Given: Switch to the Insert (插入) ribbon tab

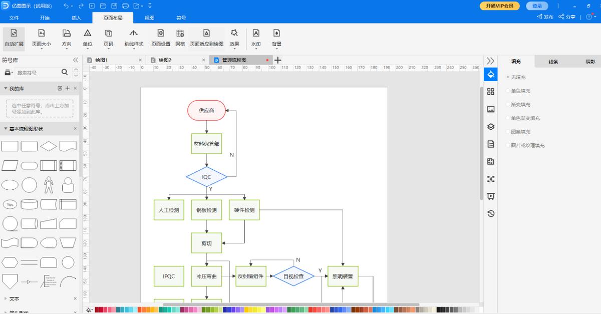Looking at the screenshot, I should point(76,18).
